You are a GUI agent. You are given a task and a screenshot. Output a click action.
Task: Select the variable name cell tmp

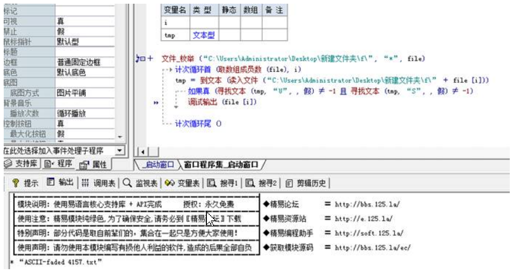click(176, 35)
